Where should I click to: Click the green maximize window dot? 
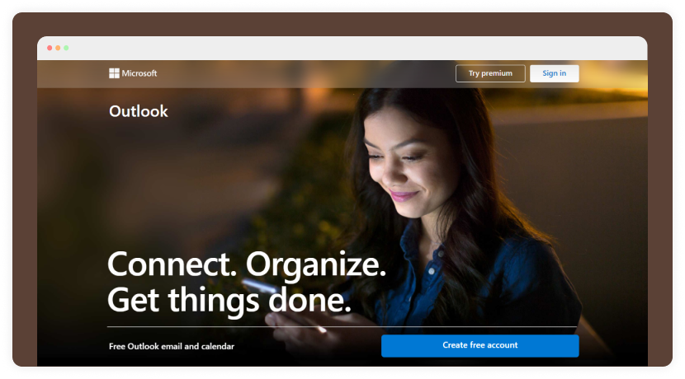tap(66, 48)
